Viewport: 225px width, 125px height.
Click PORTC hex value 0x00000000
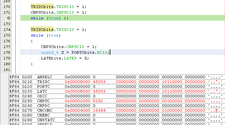click(x=78, y=87)
